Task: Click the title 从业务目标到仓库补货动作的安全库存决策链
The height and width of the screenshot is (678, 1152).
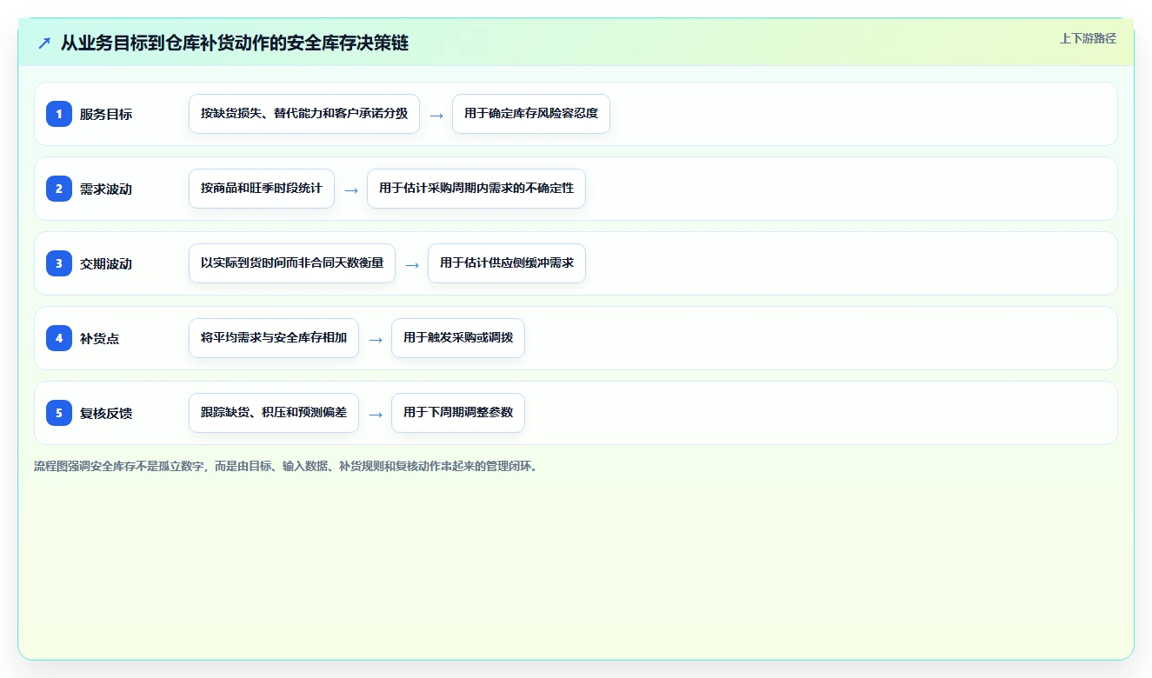Action: click(235, 43)
